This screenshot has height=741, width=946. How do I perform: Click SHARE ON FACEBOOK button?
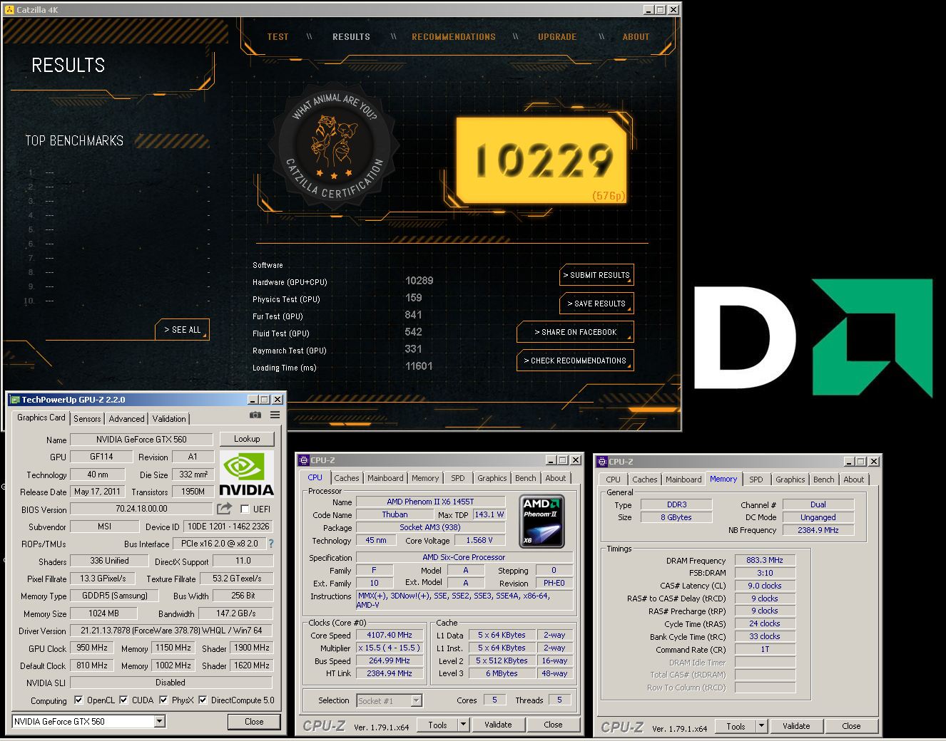point(575,332)
